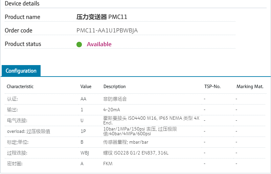This screenshot has width=271, height=174.
Task: Select the 密封圈 characteristic row
Action: tap(15, 164)
